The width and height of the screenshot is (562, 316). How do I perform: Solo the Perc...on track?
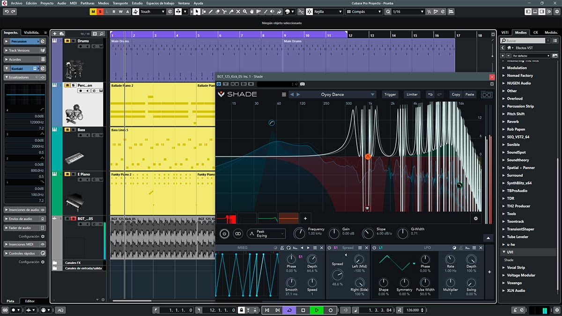pyautogui.click(x=73, y=85)
